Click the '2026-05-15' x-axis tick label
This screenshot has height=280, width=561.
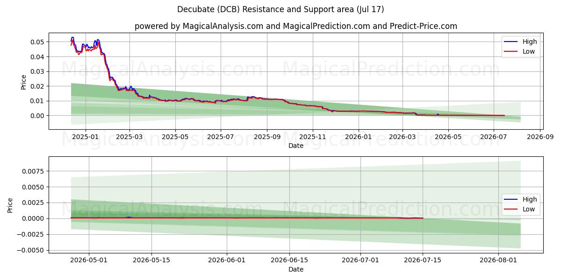(x=151, y=260)
